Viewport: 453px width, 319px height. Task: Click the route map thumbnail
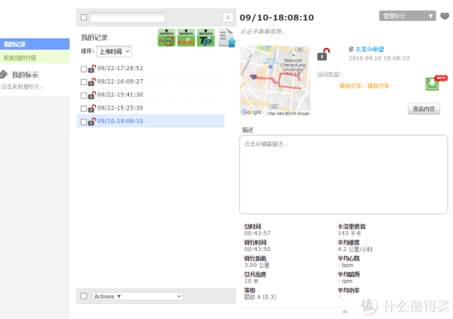pyautogui.click(x=275, y=81)
